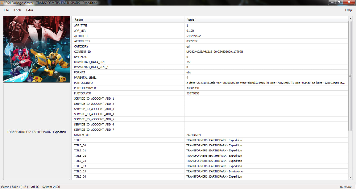
Task: Click the By LMAN credit text
Action: [x=346, y=187]
